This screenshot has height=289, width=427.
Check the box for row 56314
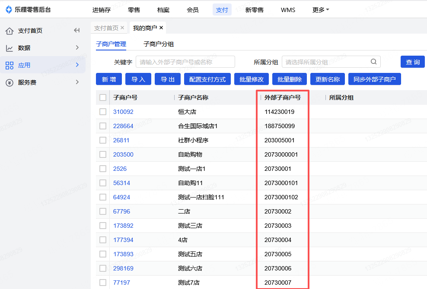tap(103, 183)
